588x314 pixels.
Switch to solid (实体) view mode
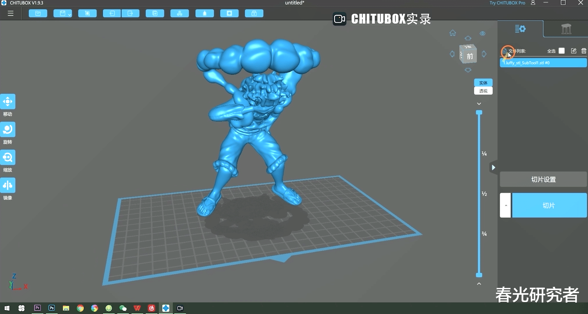click(x=483, y=83)
